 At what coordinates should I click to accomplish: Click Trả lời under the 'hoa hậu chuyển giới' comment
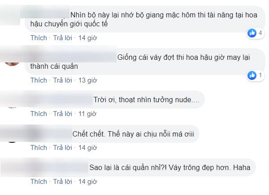coord(63,38)
